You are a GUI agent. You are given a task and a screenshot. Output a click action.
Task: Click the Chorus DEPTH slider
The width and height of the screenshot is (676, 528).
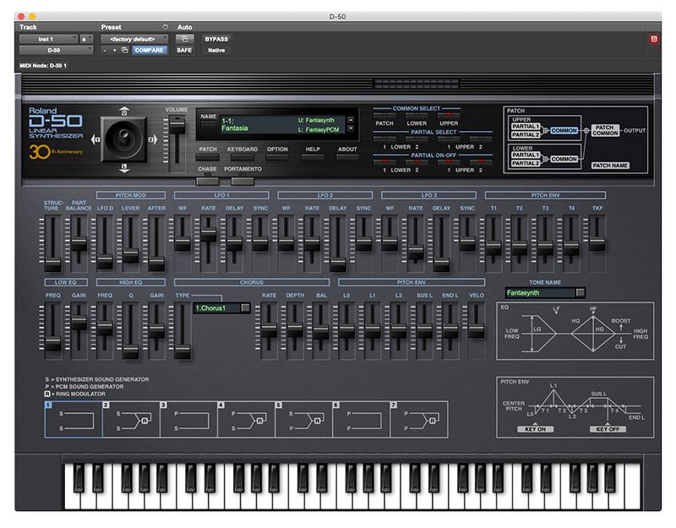[295, 330]
